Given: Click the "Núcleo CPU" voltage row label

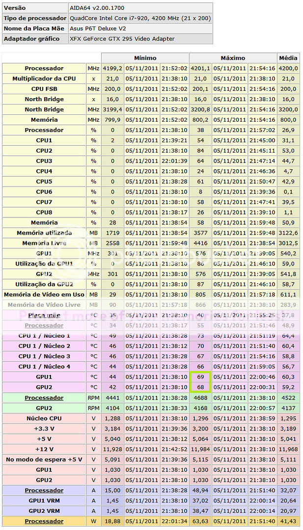Looking at the screenshot, I should pos(44,419).
